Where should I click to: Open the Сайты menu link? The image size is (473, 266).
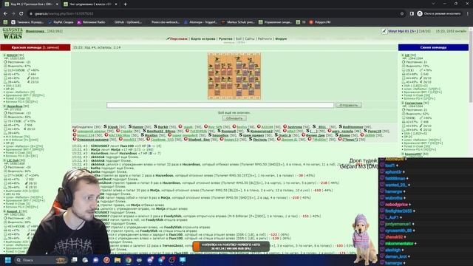click(x=250, y=39)
